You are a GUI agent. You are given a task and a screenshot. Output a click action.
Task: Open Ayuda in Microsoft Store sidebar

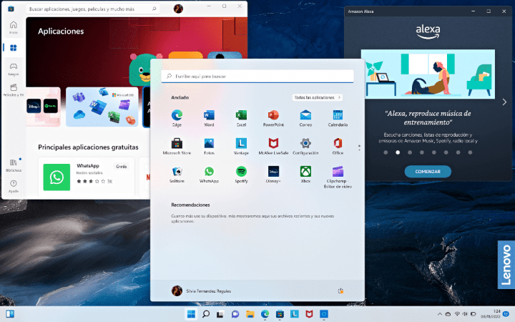point(14,186)
